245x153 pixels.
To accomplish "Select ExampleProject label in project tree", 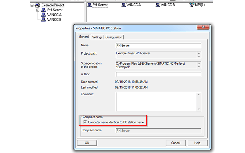I will 53,5.
